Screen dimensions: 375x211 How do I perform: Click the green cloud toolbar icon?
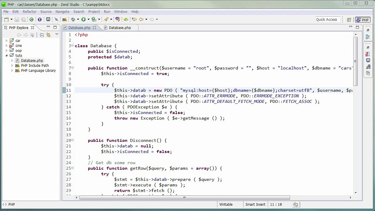[126, 19]
